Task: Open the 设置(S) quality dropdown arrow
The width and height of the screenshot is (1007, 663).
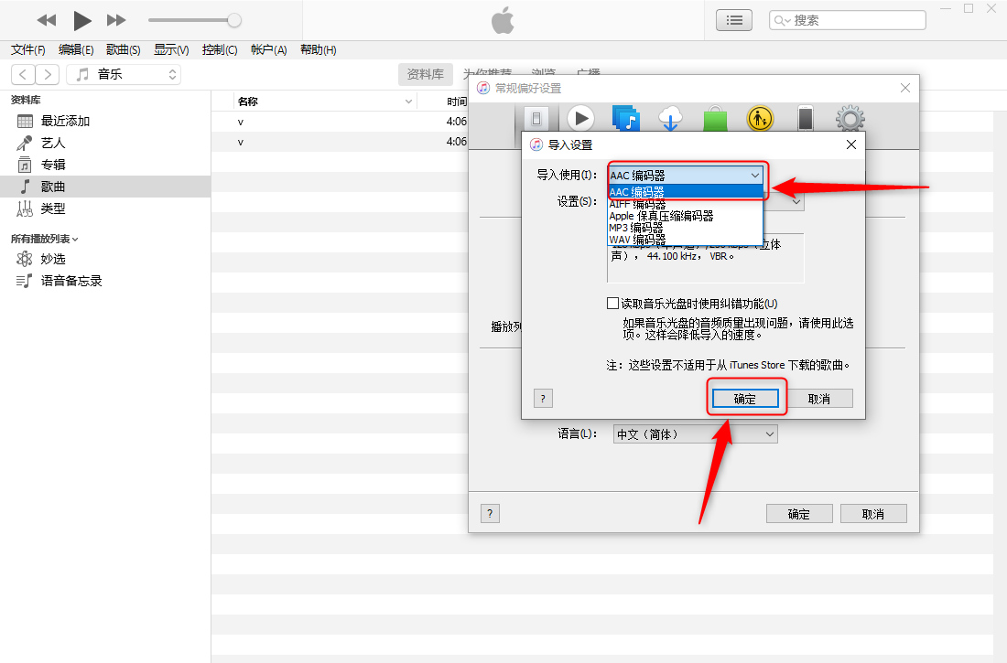Action: pyautogui.click(x=796, y=201)
